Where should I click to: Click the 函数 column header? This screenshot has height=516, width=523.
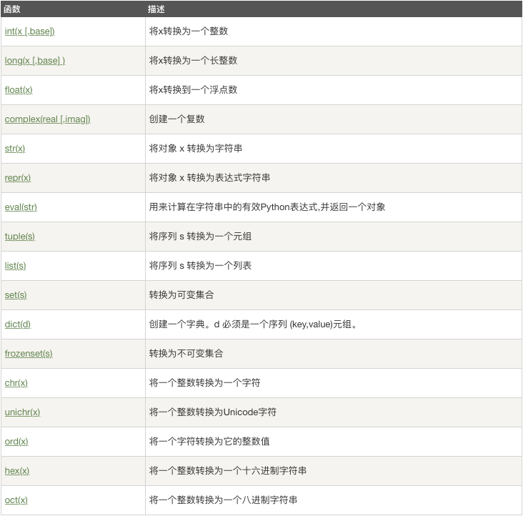click(x=13, y=9)
